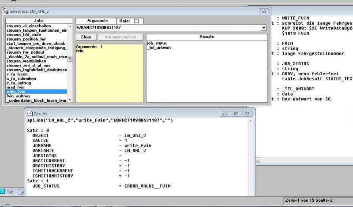353x207 pixels.
Task: Click the Argument wizard button
Action: coord(120,37)
